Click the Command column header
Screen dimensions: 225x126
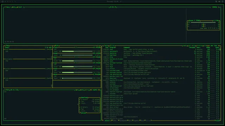pyautogui.click(x=127, y=48)
